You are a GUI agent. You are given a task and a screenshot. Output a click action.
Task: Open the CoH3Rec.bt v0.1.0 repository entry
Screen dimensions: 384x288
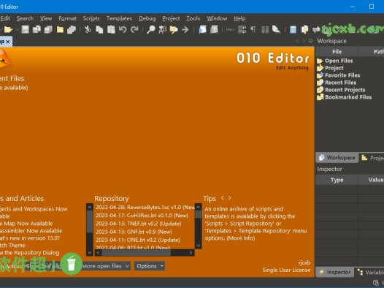point(142,216)
